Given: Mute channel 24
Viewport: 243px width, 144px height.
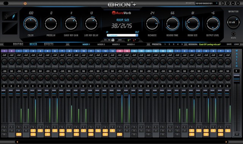Looking at the screenshot, I should (x=170, y=130).
